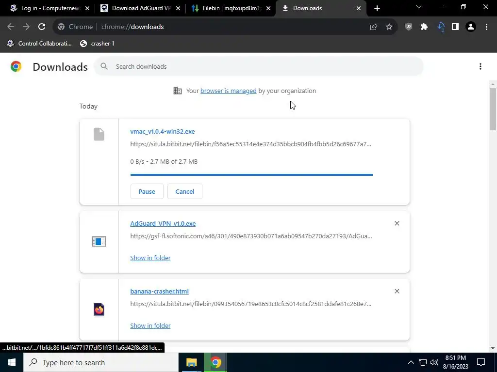Open the browser is managed link
The image size is (497, 372).
coord(228,91)
